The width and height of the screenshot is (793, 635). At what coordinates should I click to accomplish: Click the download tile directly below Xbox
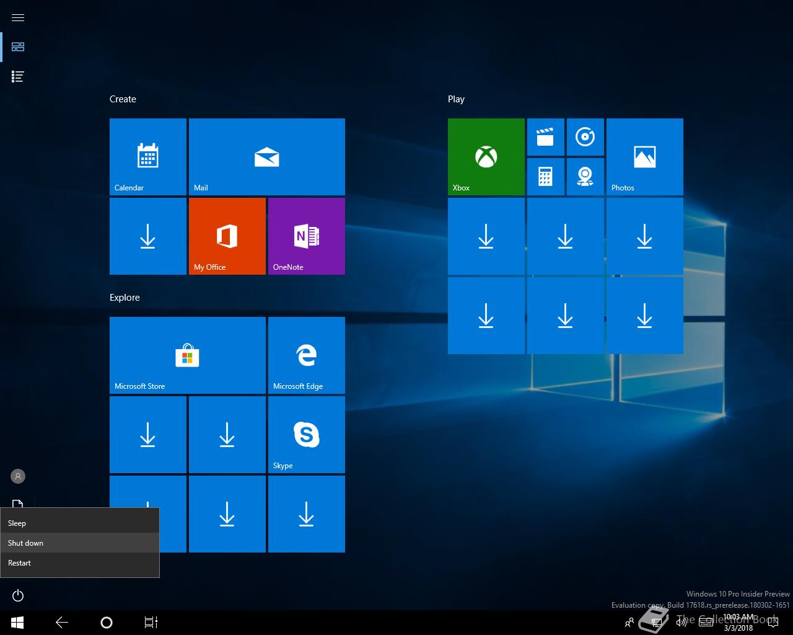click(486, 236)
